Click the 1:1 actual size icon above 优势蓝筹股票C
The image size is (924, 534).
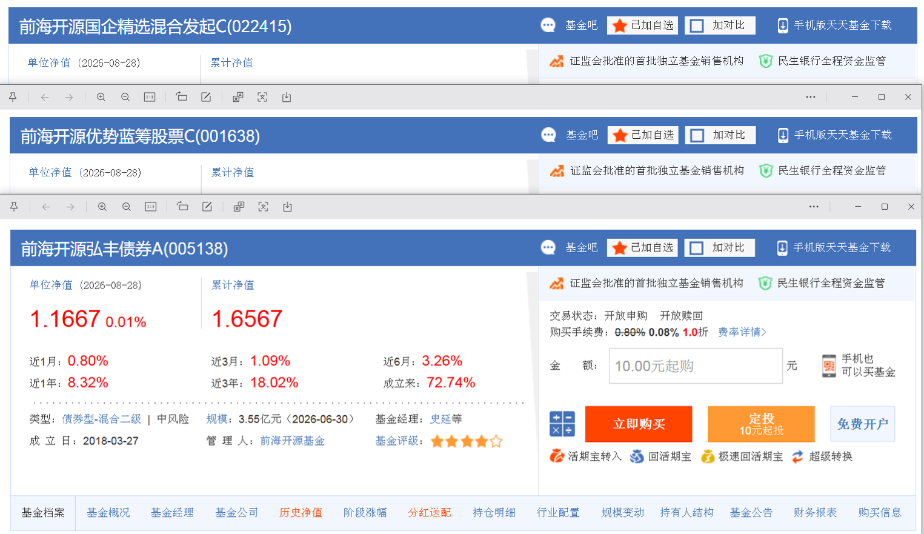[x=150, y=97]
